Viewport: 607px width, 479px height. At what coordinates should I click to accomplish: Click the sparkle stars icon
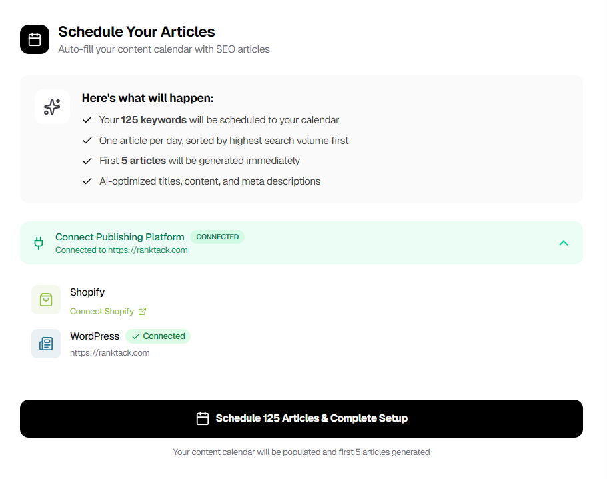click(52, 107)
